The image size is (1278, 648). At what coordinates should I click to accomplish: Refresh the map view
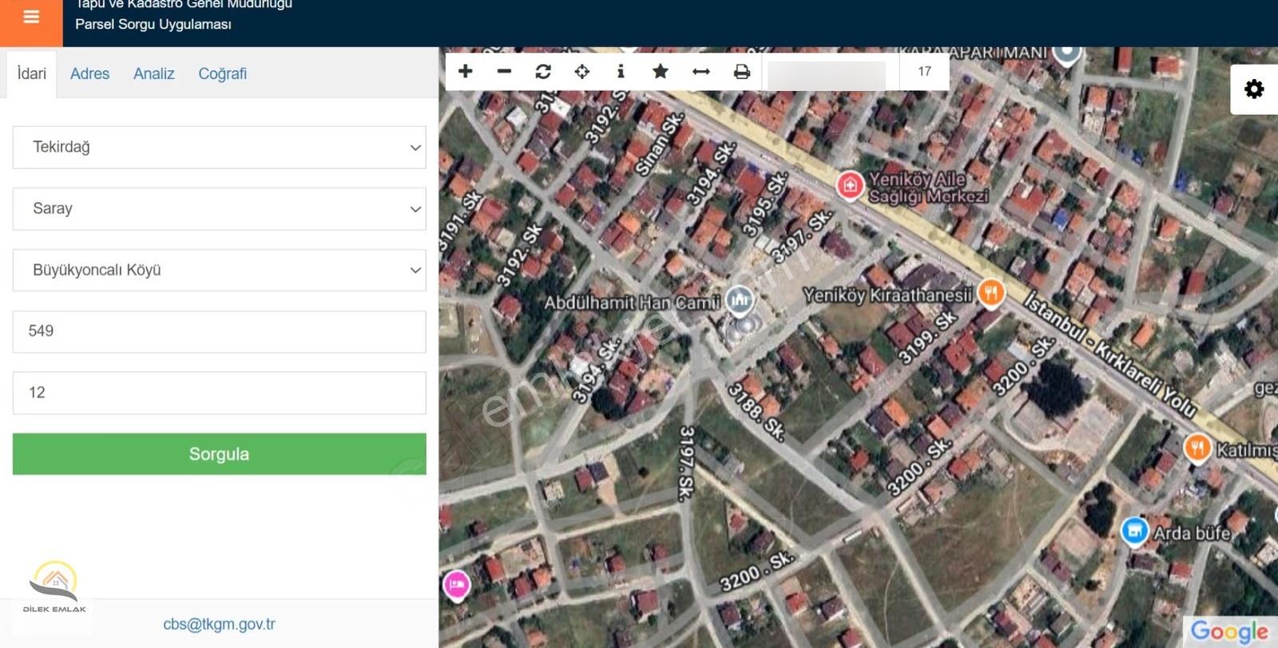543,72
